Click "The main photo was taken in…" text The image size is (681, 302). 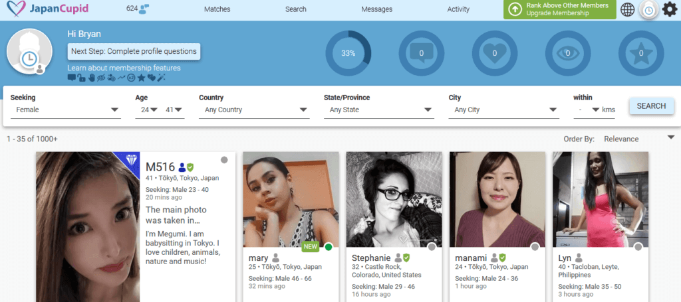click(176, 215)
